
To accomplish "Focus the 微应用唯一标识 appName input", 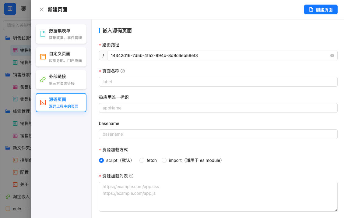I will (x=218, y=108).
